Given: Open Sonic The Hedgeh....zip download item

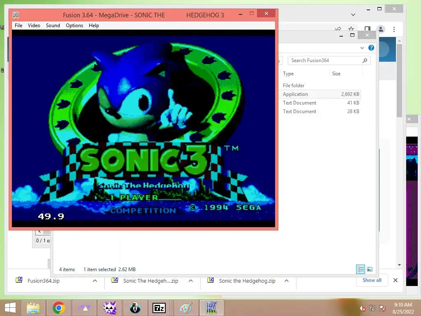Looking at the screenshot, I should pos(150,281).
